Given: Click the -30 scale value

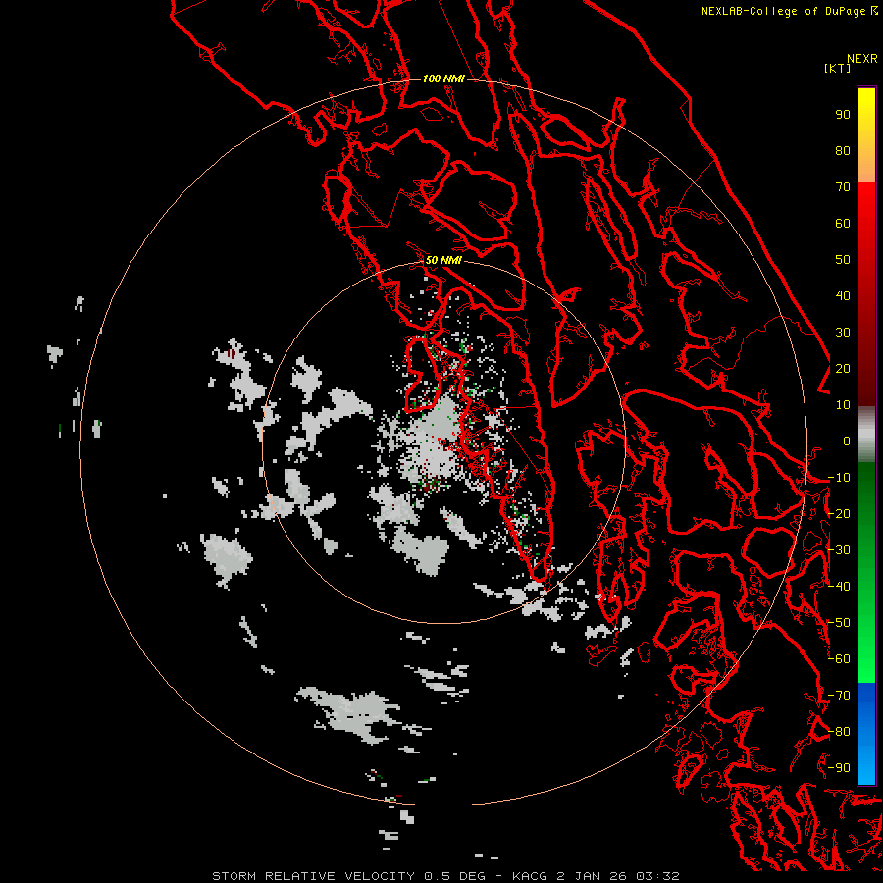Looking at the screenshot, I should pos(839,550).
